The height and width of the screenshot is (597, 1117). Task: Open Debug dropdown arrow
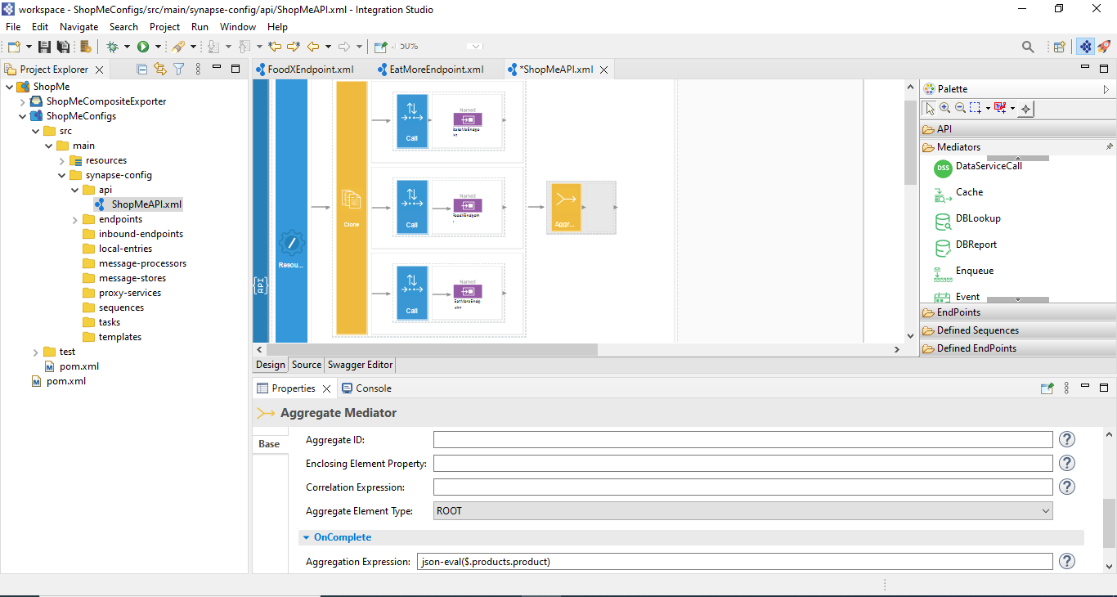pyautogui.click(x=127, y=47)
